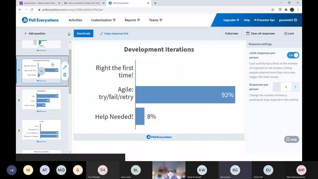318x179 pixels.
Task: Click the floating Help bubble button
Action: 292,139
